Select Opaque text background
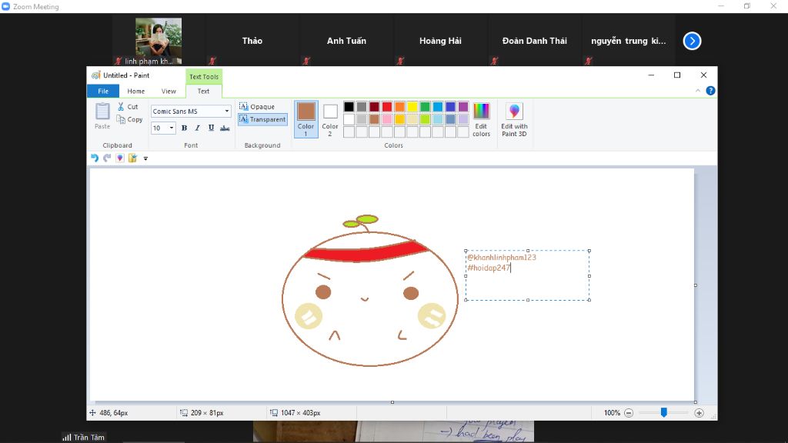This screenshot has height=443, width=788. (257, 106)
